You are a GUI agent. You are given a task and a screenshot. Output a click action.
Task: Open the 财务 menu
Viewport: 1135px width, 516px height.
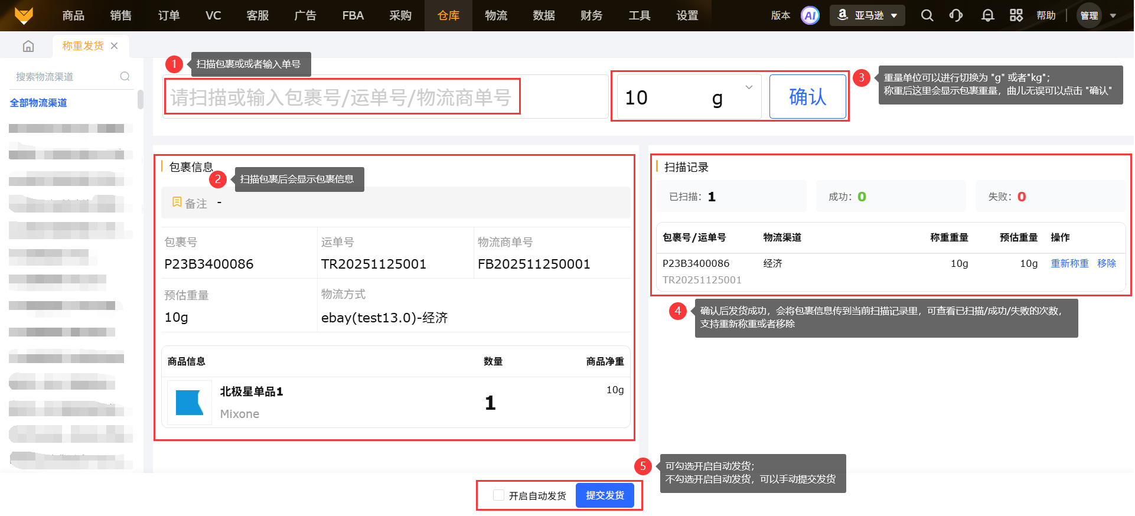(592, 16)
